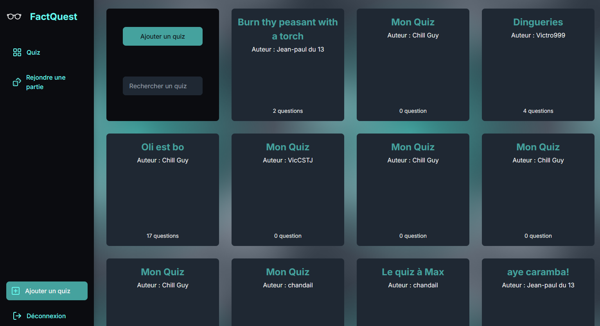Screen dimensions: 600x326
Task: Open the Quiz menu item
Action: pyautogui.click(x=33, y=52)
